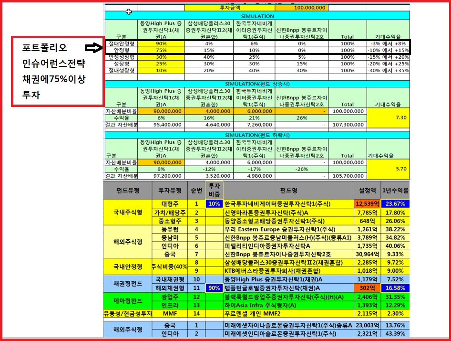Select the MMF investment type cell
451x341 pixels.
tap(170, 314)
